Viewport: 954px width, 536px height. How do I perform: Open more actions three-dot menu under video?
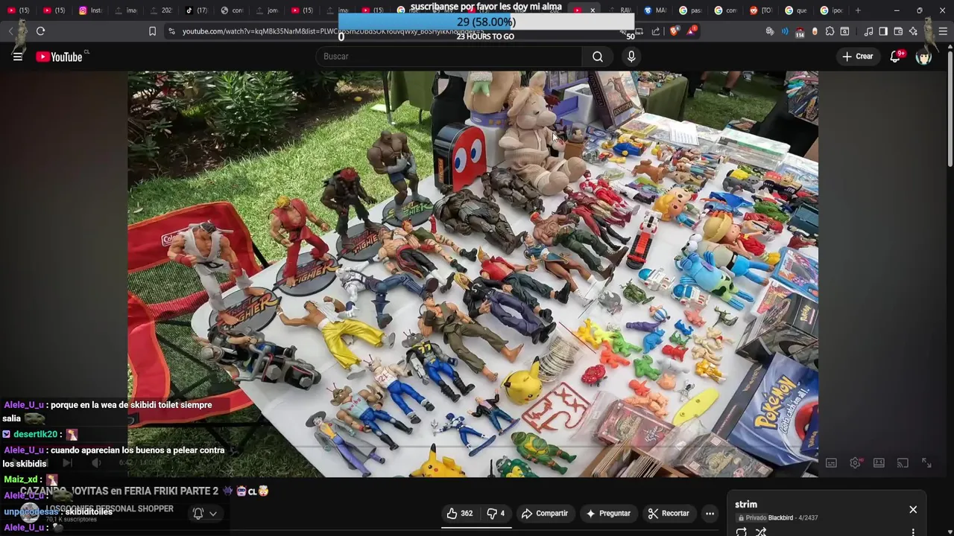(x=710, y=514)
